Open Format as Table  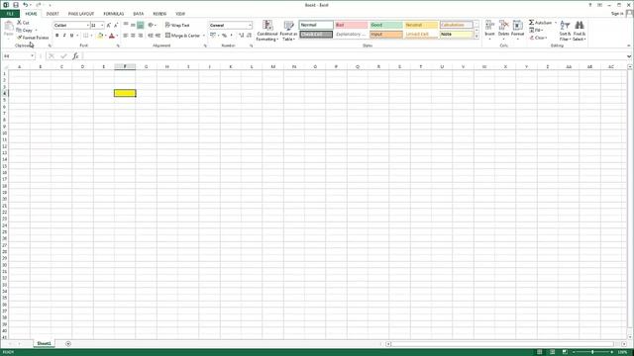point(288,31)
